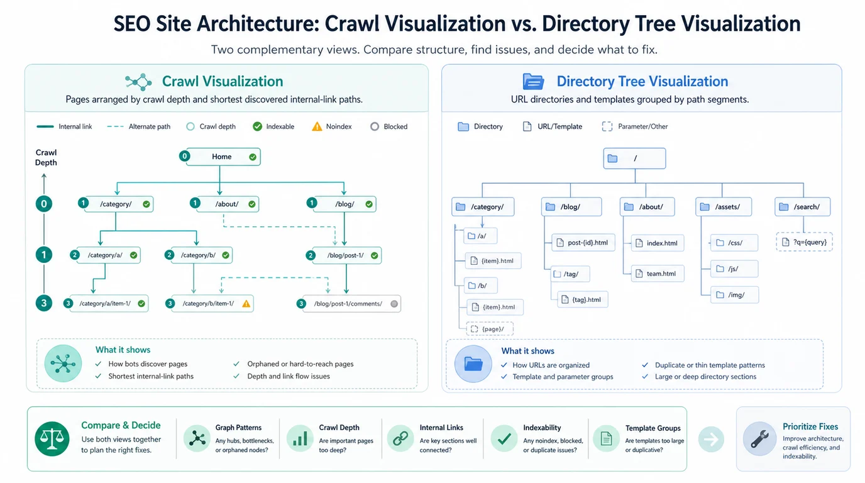Click the Directory folder legend icon

click(463, 126)
